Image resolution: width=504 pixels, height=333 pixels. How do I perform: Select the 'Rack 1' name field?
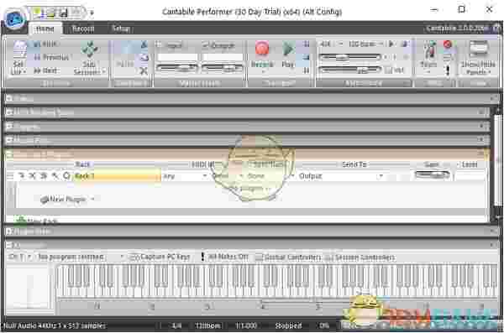[117, 176]
